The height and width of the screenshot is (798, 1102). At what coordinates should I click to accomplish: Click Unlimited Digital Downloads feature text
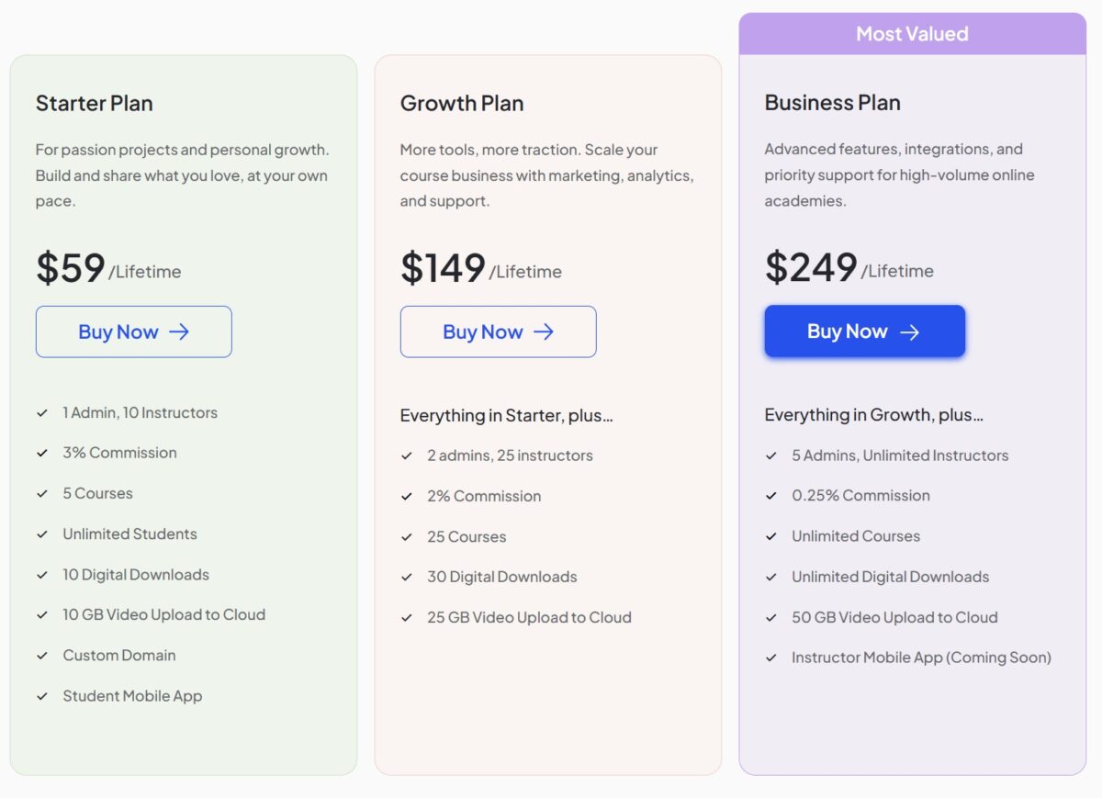891,577
